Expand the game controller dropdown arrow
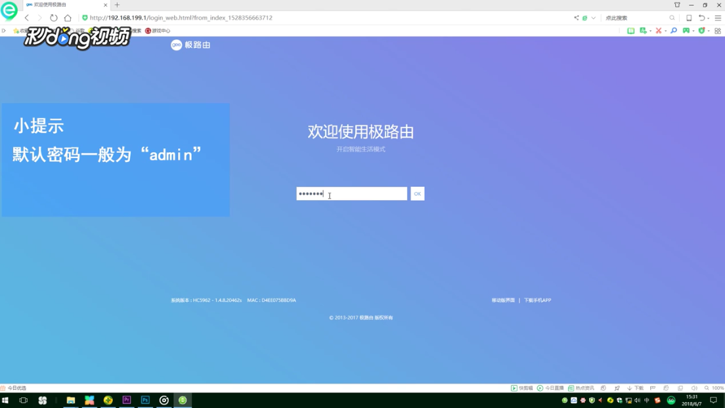 tap(693, 31)
